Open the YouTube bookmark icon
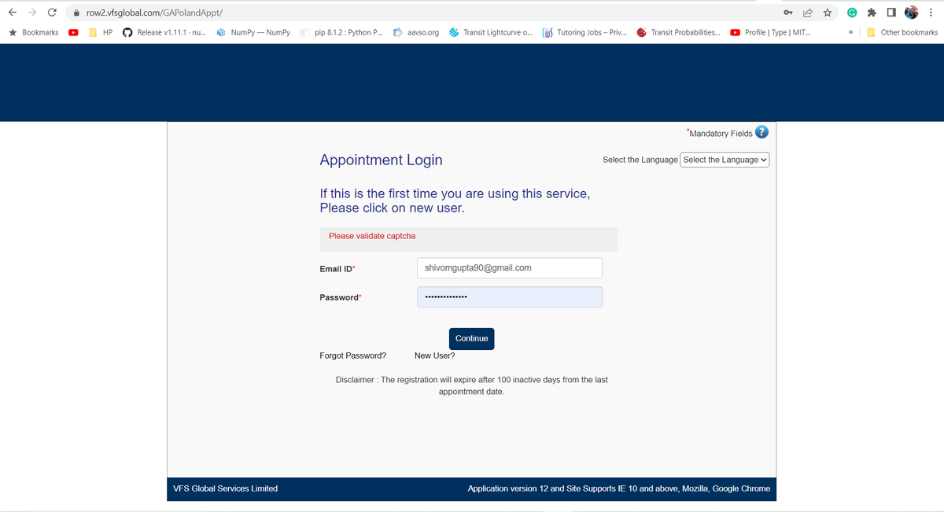The image size is (944, 512). [x=73, y=32]
